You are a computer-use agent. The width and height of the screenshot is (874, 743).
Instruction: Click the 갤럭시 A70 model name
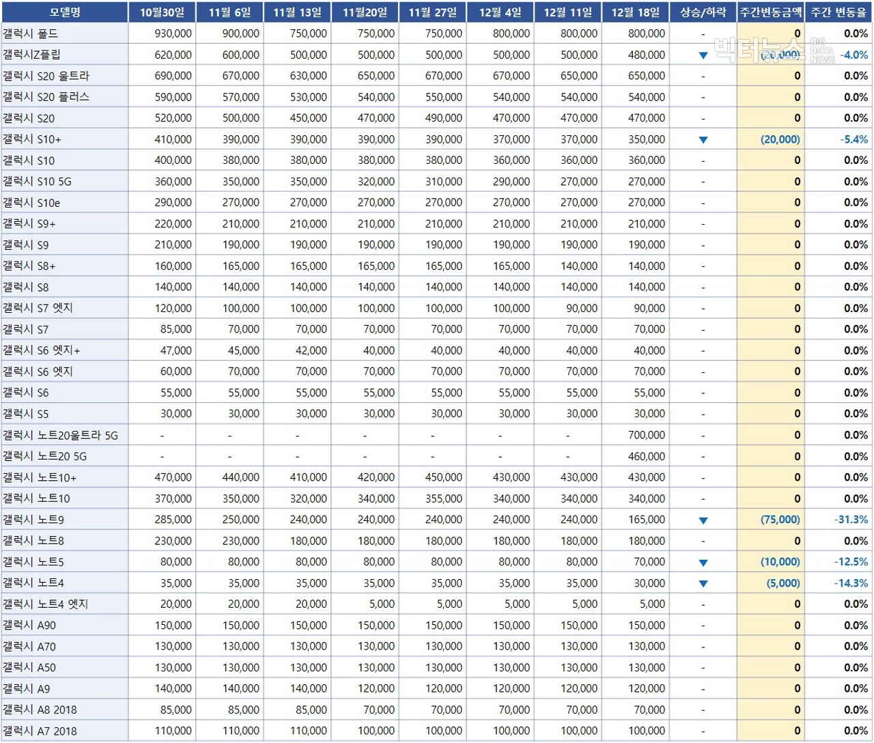[29, 647]
